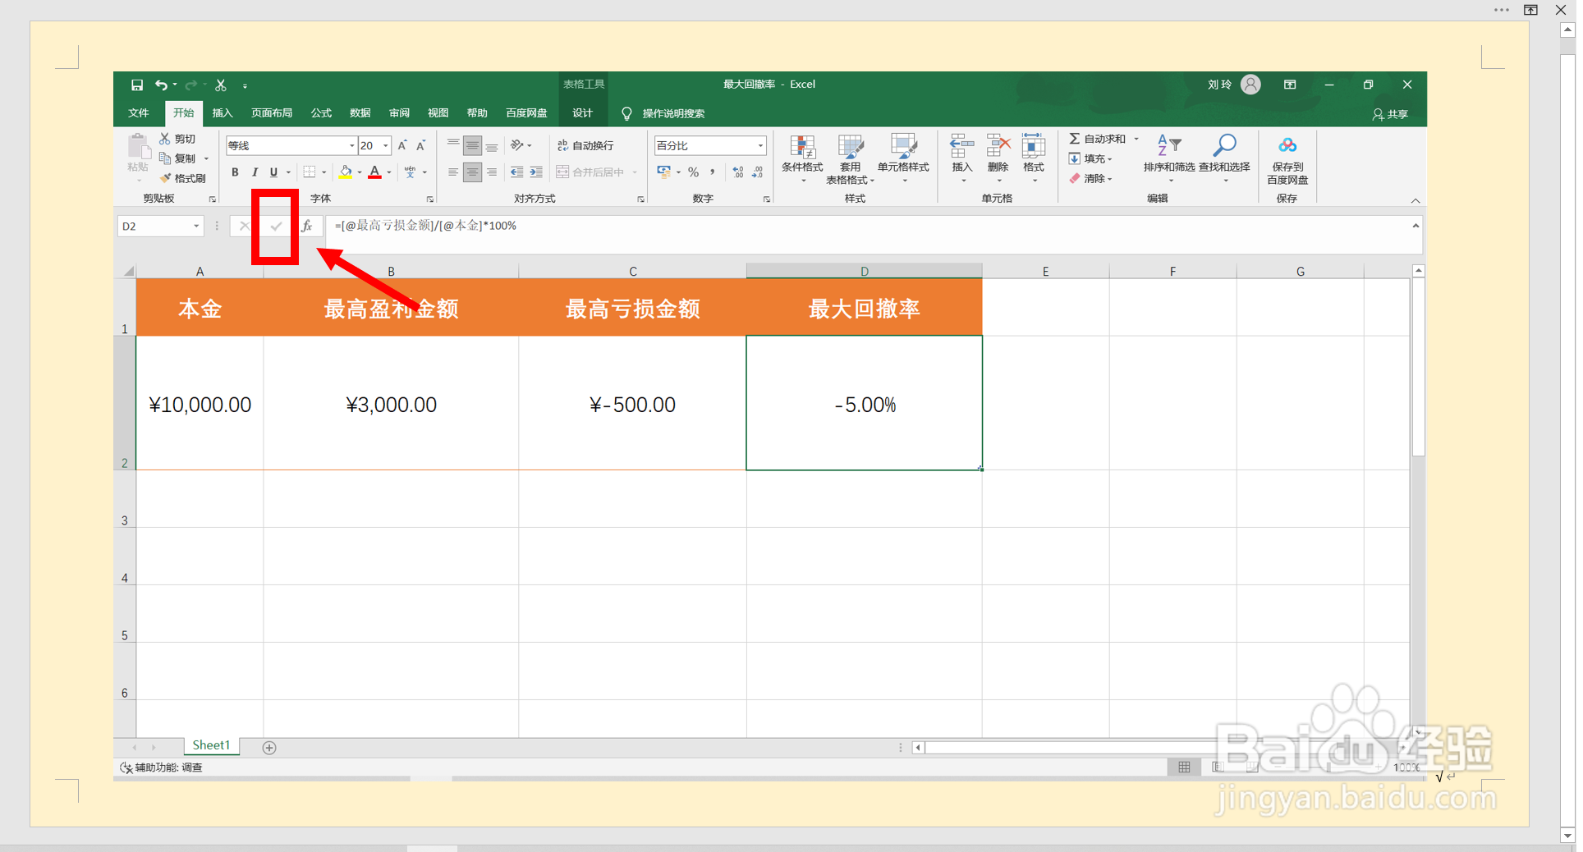Apply the yellow fill color bucket
The height and width of the screenshot is (852, 1583).
point(346,172)
